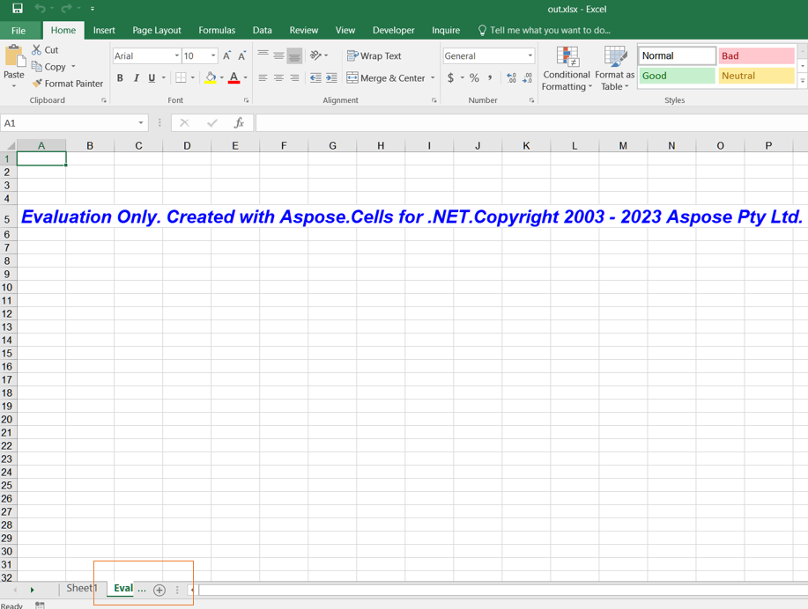Toggle Italic text formatting
808x609 pixels.
tap(136, 78)
